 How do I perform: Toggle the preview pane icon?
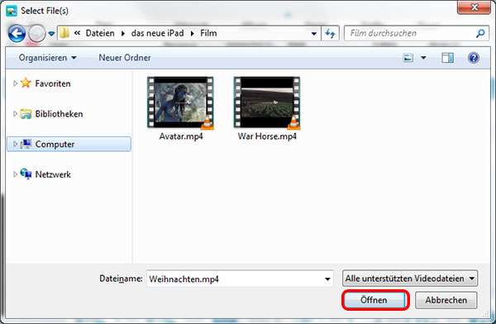pos(447,58)
